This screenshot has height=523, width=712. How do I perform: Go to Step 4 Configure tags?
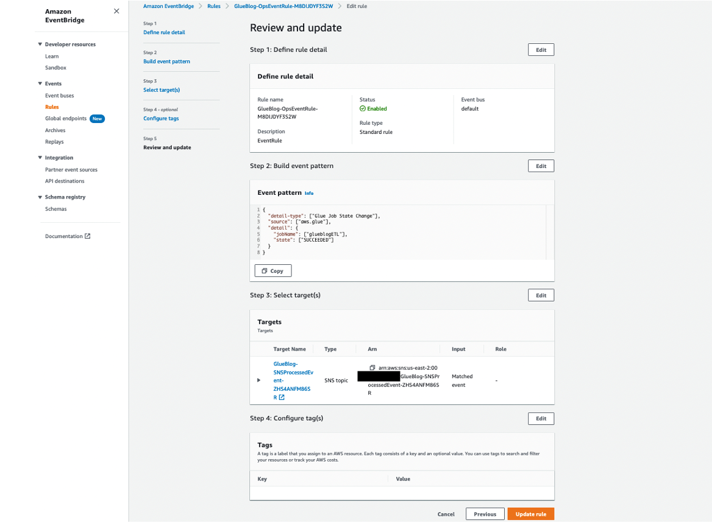(x=161, y=119)
